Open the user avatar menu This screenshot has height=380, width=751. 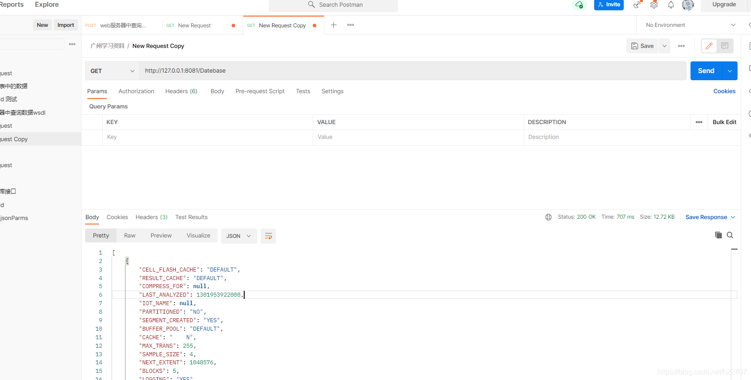[x=688, y=4]
